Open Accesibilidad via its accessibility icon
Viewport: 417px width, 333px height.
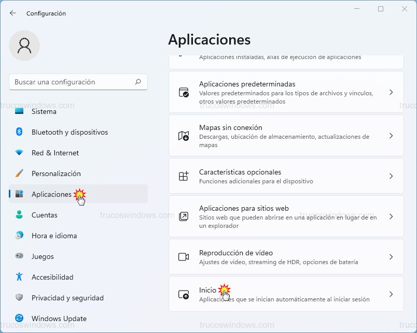point(18,277)
